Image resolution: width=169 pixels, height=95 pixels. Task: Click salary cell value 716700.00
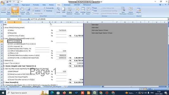pos(61,30)
